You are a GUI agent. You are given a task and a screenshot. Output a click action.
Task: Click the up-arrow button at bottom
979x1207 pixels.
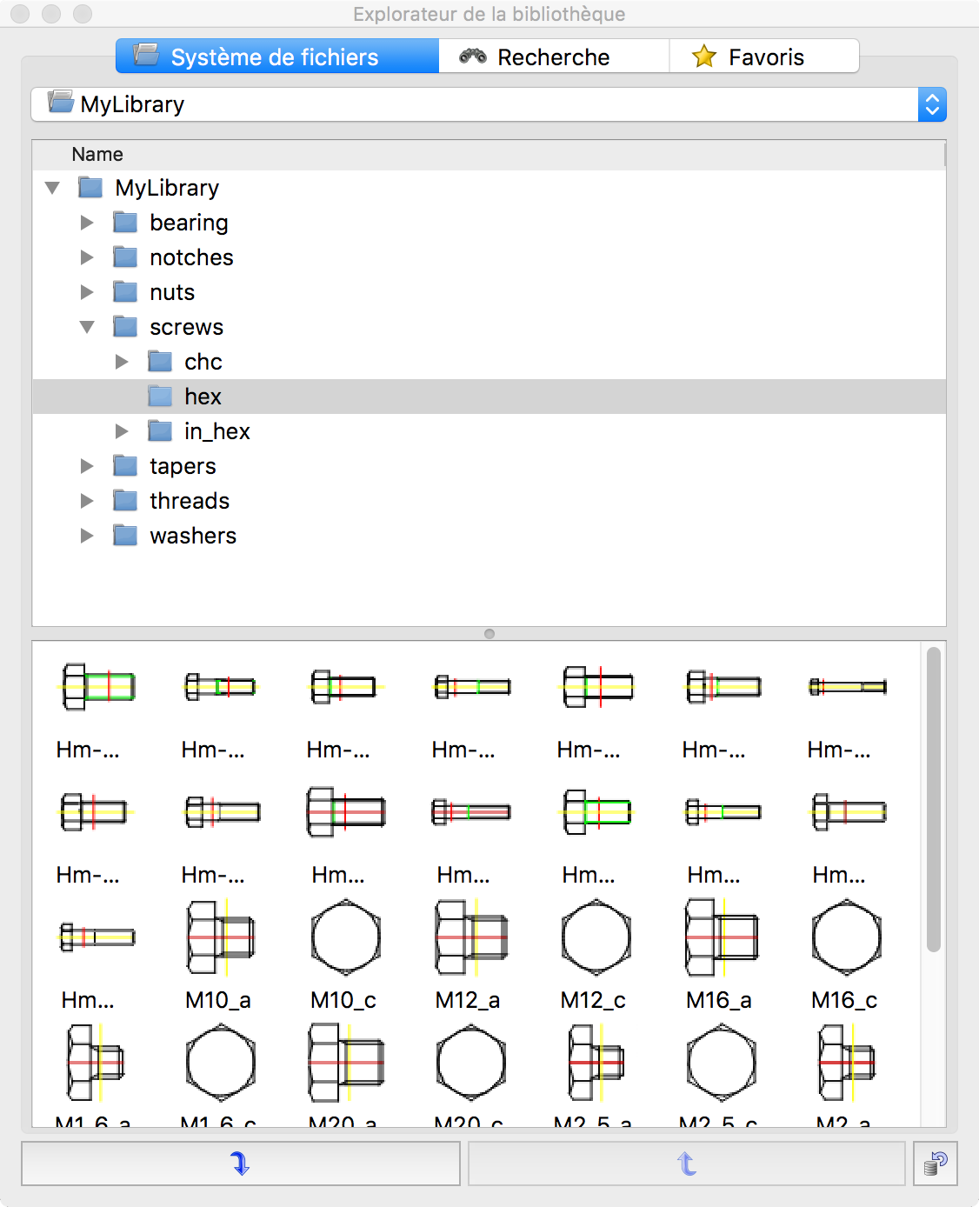(686, 1164)
